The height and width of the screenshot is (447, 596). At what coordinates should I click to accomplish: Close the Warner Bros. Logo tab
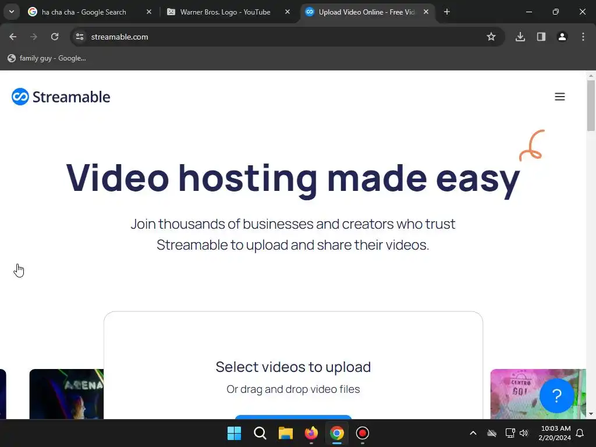[288, 12]
